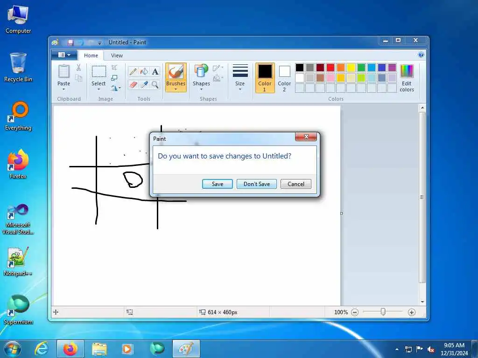This screenshot has height=358, width=478.
Task: Click the Cut scissors icon
Action: (78, 68)
